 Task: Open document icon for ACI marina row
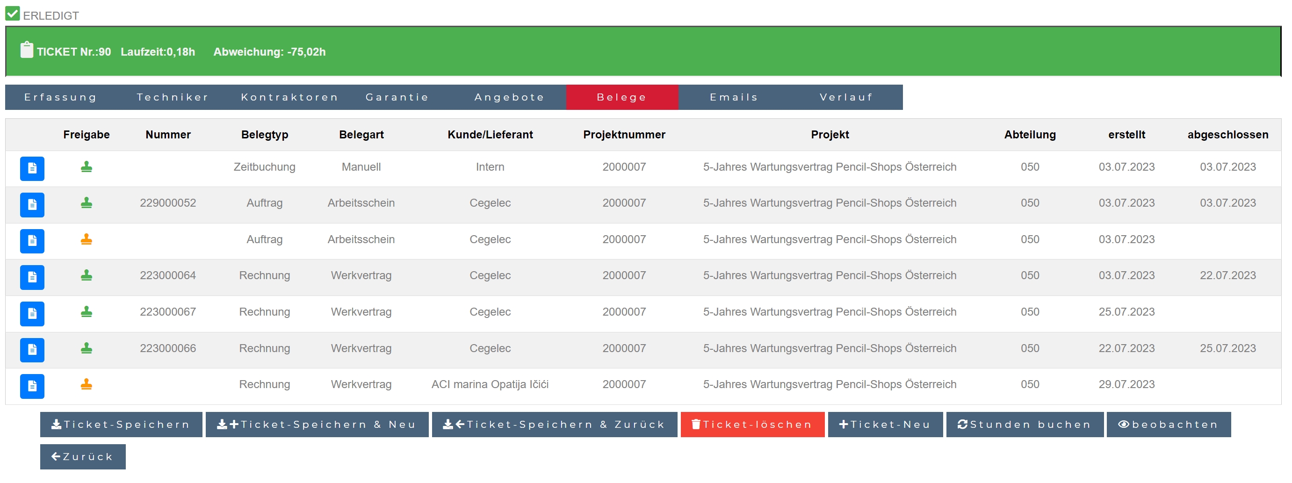coord(32,386)
